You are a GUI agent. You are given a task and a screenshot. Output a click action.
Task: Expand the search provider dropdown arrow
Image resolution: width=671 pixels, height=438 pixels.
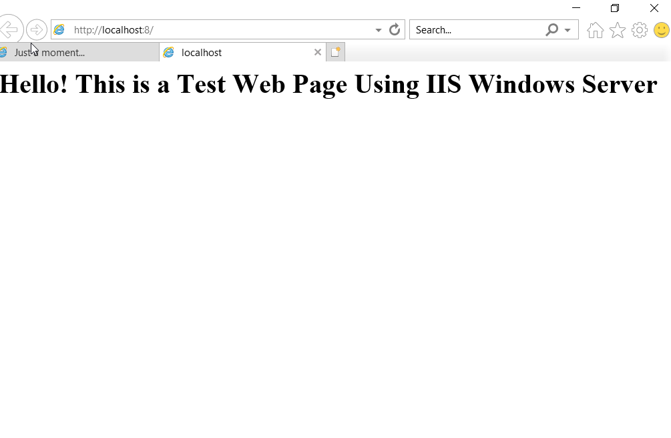coord(568,30)
